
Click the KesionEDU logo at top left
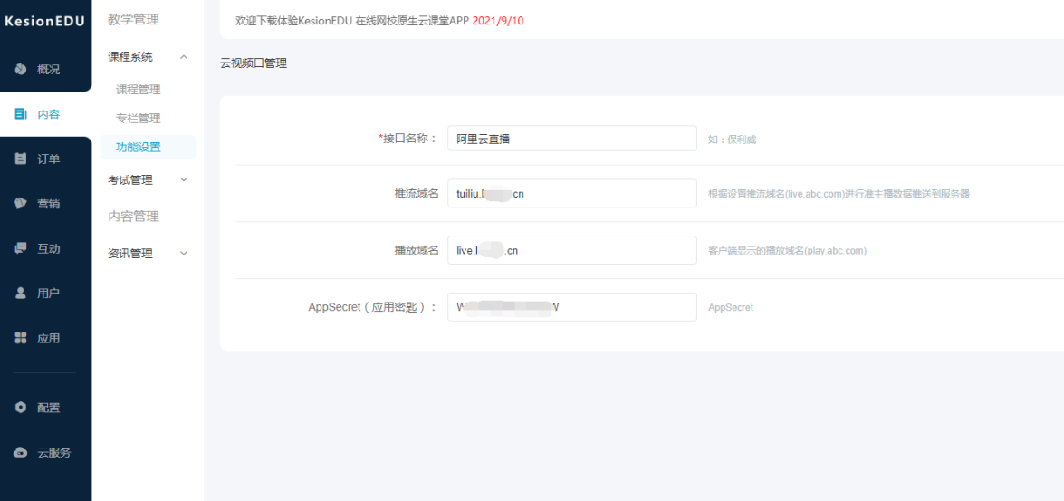(x=45, y=22)
